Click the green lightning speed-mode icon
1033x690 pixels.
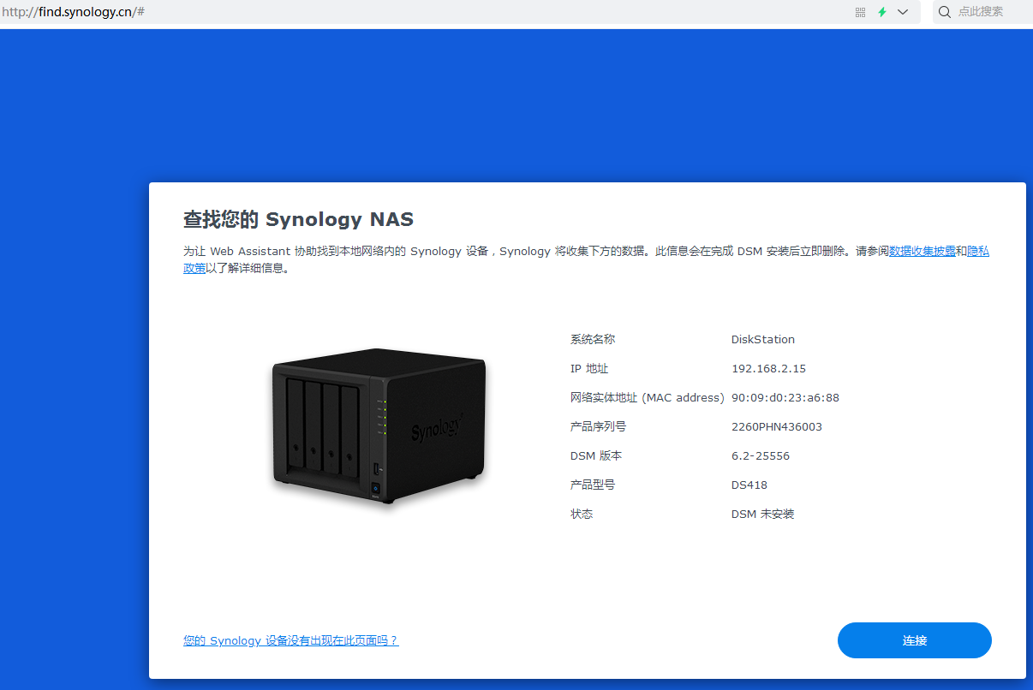[x=882, y=12]
